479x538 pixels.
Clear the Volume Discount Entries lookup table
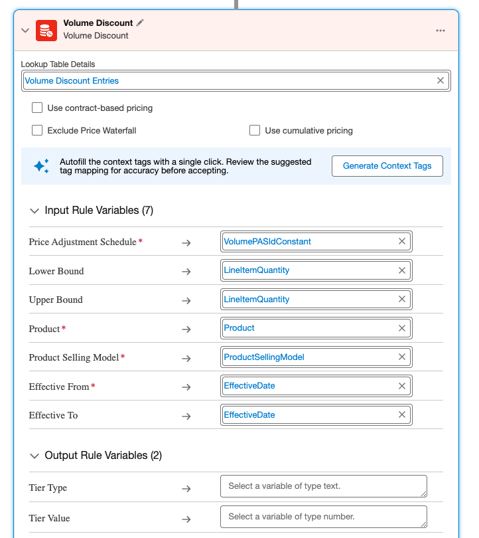441,80
